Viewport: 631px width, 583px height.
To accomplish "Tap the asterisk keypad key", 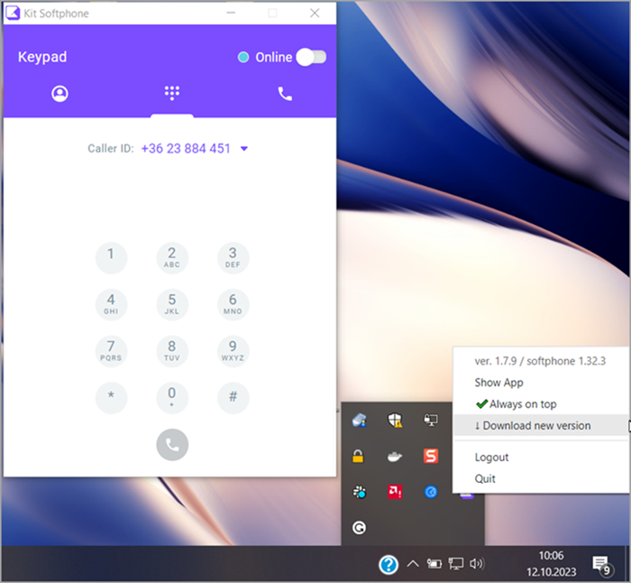I will point(111,398).
